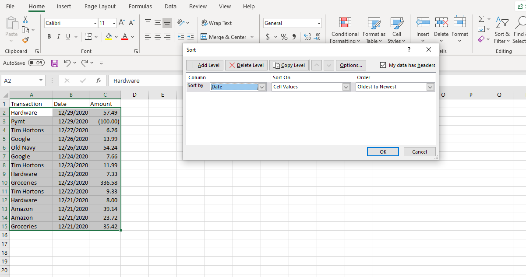Click Delete Level in Sort dialog
526x277 pixels.
246,65
